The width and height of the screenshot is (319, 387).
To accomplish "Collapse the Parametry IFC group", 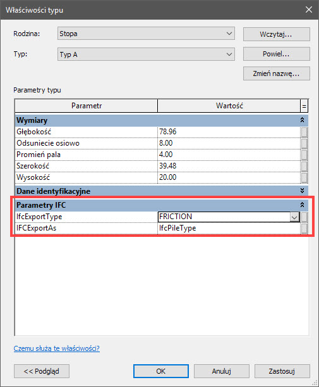I will (302, 205).
